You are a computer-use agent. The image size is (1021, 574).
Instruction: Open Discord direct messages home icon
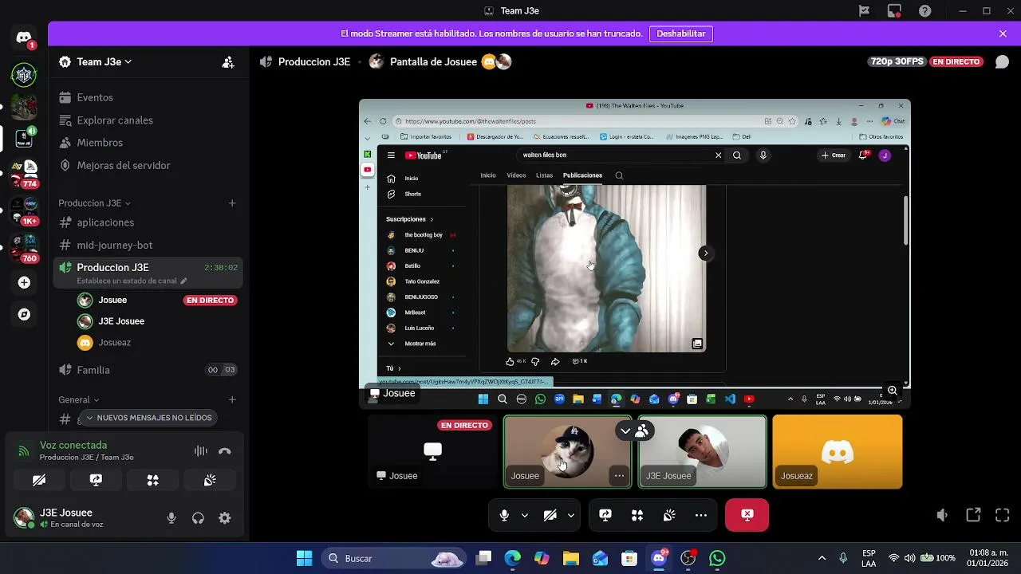[24, 38]
